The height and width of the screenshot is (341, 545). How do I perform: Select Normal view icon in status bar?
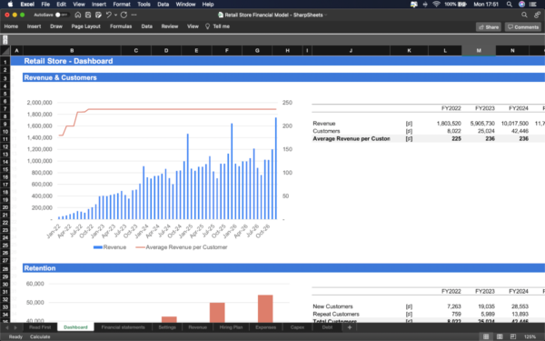486,336
